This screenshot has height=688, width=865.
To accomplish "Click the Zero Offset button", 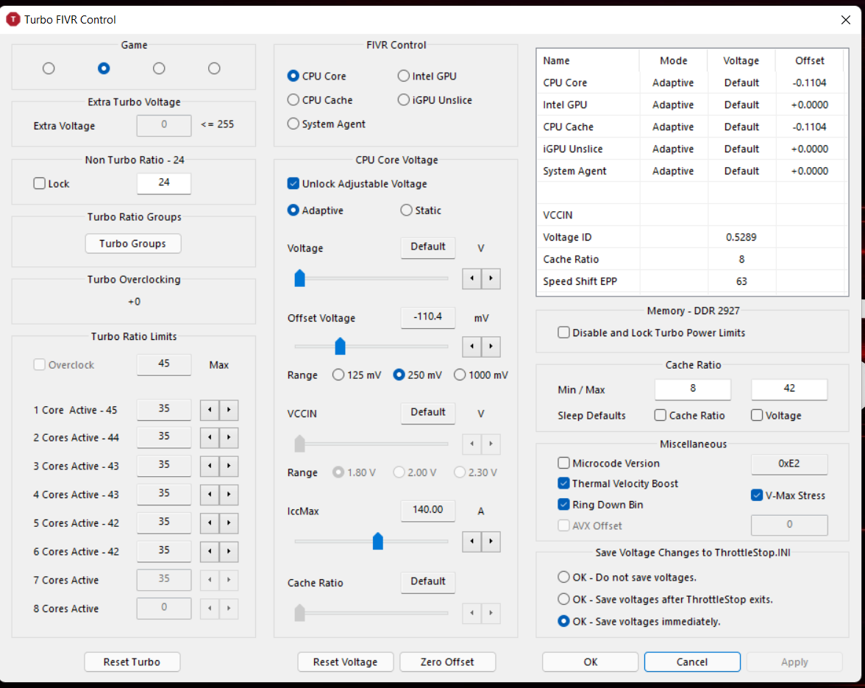I will [x=447, y=662].
